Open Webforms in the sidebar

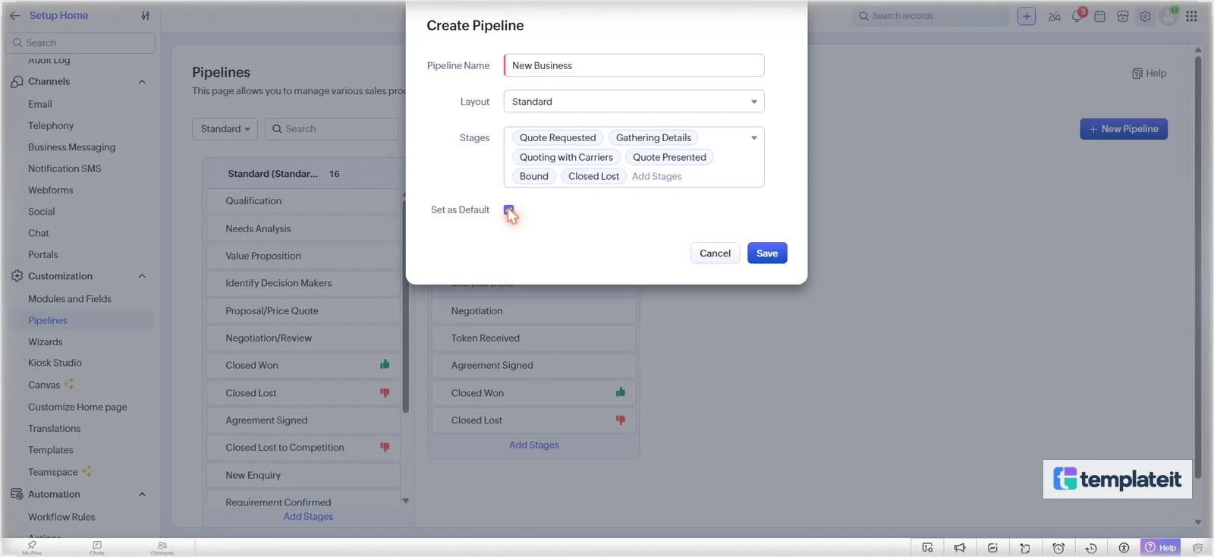point(51,190)
